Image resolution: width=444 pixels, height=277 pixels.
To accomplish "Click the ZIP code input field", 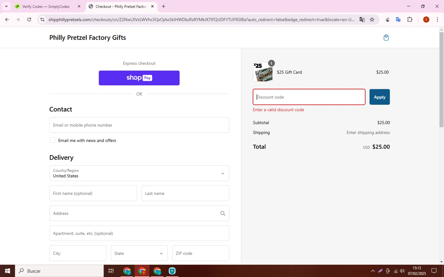I will coord(201,253).
